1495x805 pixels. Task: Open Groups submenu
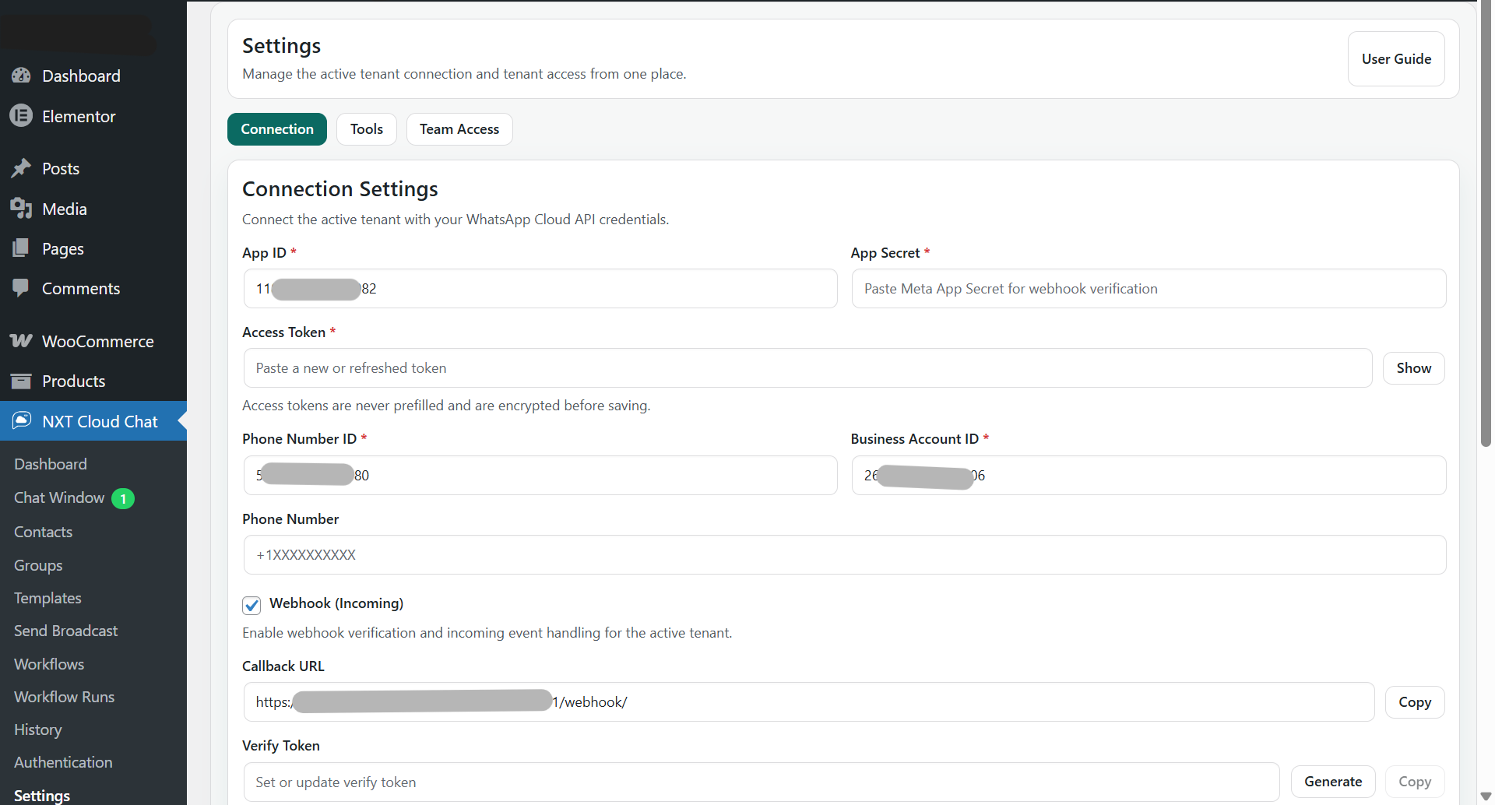click(x=38, y=565)
